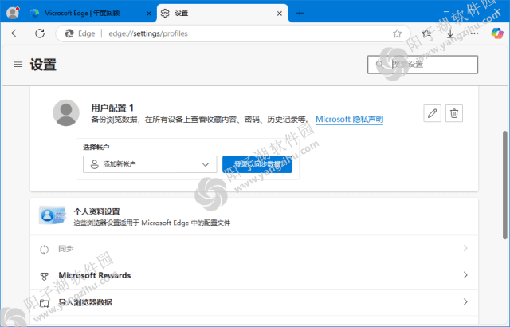Close the Microsoft Edge 年度回顾 tab
The image size is (510, 327).
[x=149, y=14]
